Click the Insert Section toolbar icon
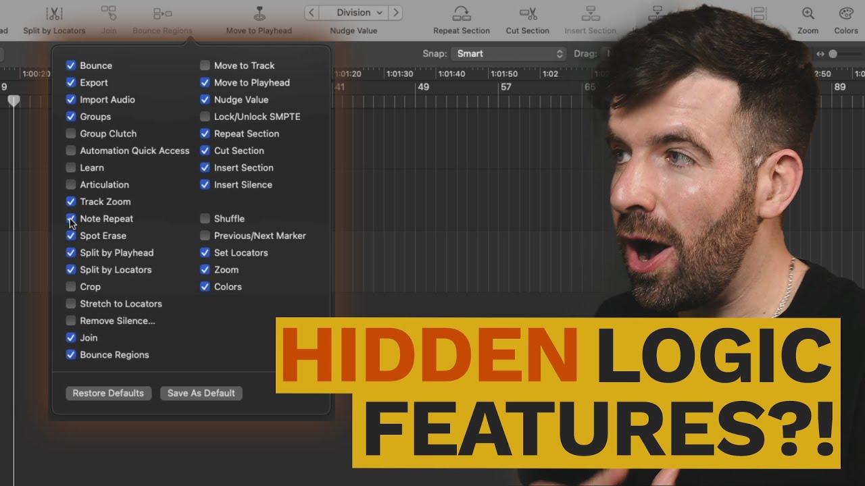The height and width of the screenshot is (486, 865). pyautogui.click(x=591, y=13)
